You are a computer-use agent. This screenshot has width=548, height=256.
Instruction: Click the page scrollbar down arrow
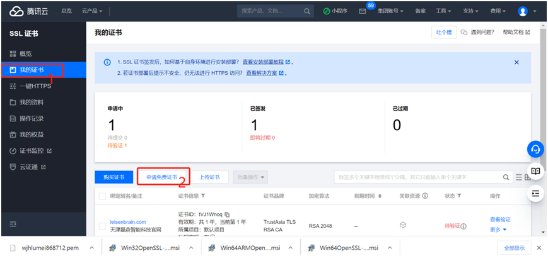click(543, 232)
